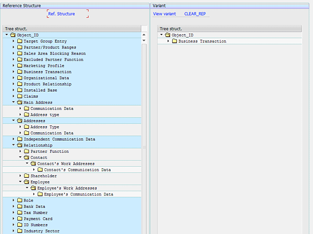Click the Partner/Product Ranges folder icon

pyautogui.click(x=20, y=47)
